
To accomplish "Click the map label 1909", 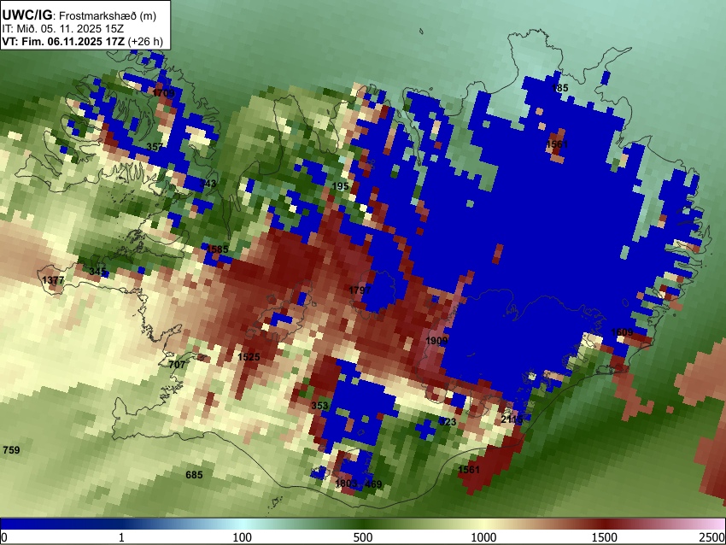I will pos(436,341).
